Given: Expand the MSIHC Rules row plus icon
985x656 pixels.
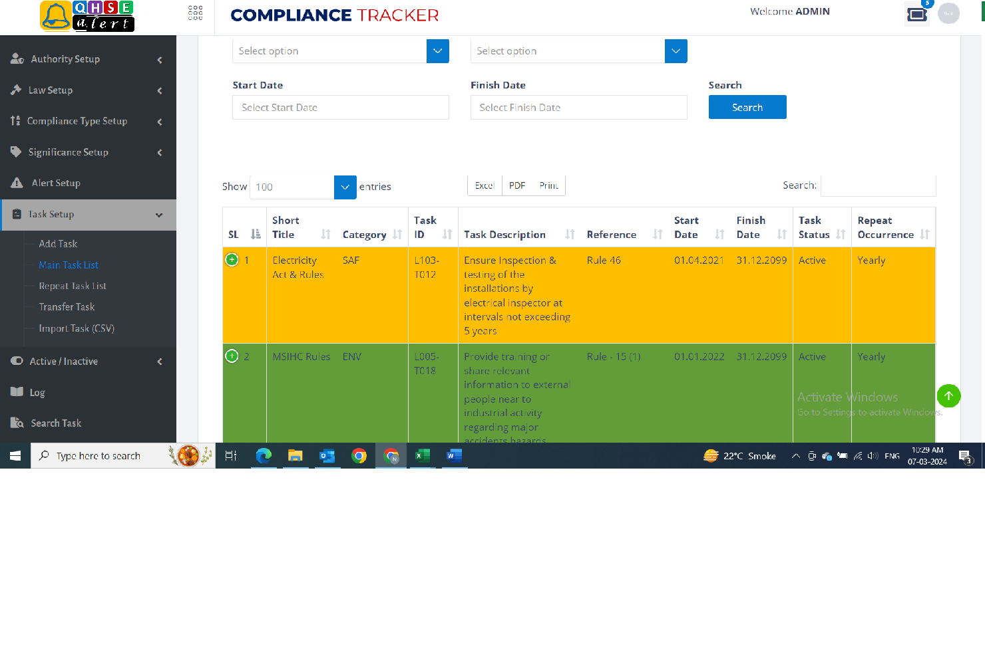Looking at the screenshot, I should (x=232, y=356).
